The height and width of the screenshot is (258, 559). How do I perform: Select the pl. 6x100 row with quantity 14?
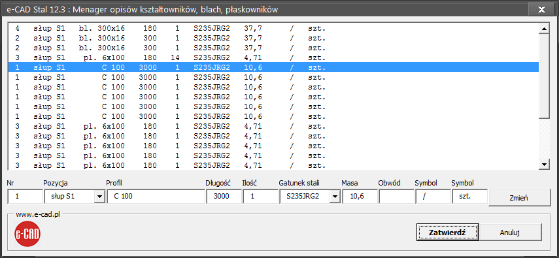(x=273, y=57)
